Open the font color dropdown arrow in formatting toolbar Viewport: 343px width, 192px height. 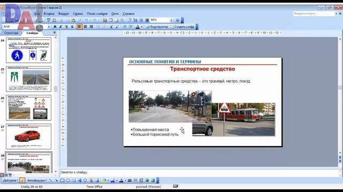click(x=141, y=27)
